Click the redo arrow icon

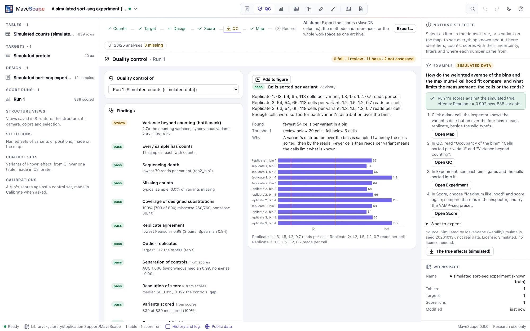497,9
